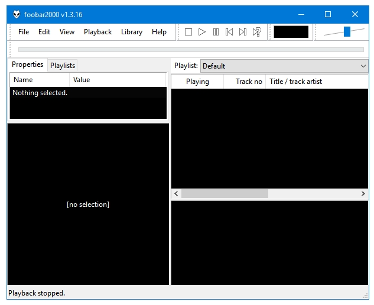The width and height of the screenshot is (374, 305).
Task: Click the volume slider handle
Action: click(347, 31)
